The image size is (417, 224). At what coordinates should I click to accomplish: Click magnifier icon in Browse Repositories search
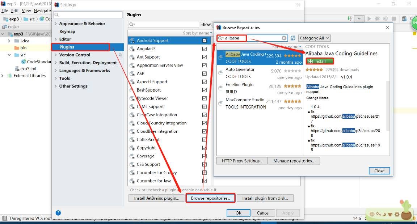click(221, 38)
